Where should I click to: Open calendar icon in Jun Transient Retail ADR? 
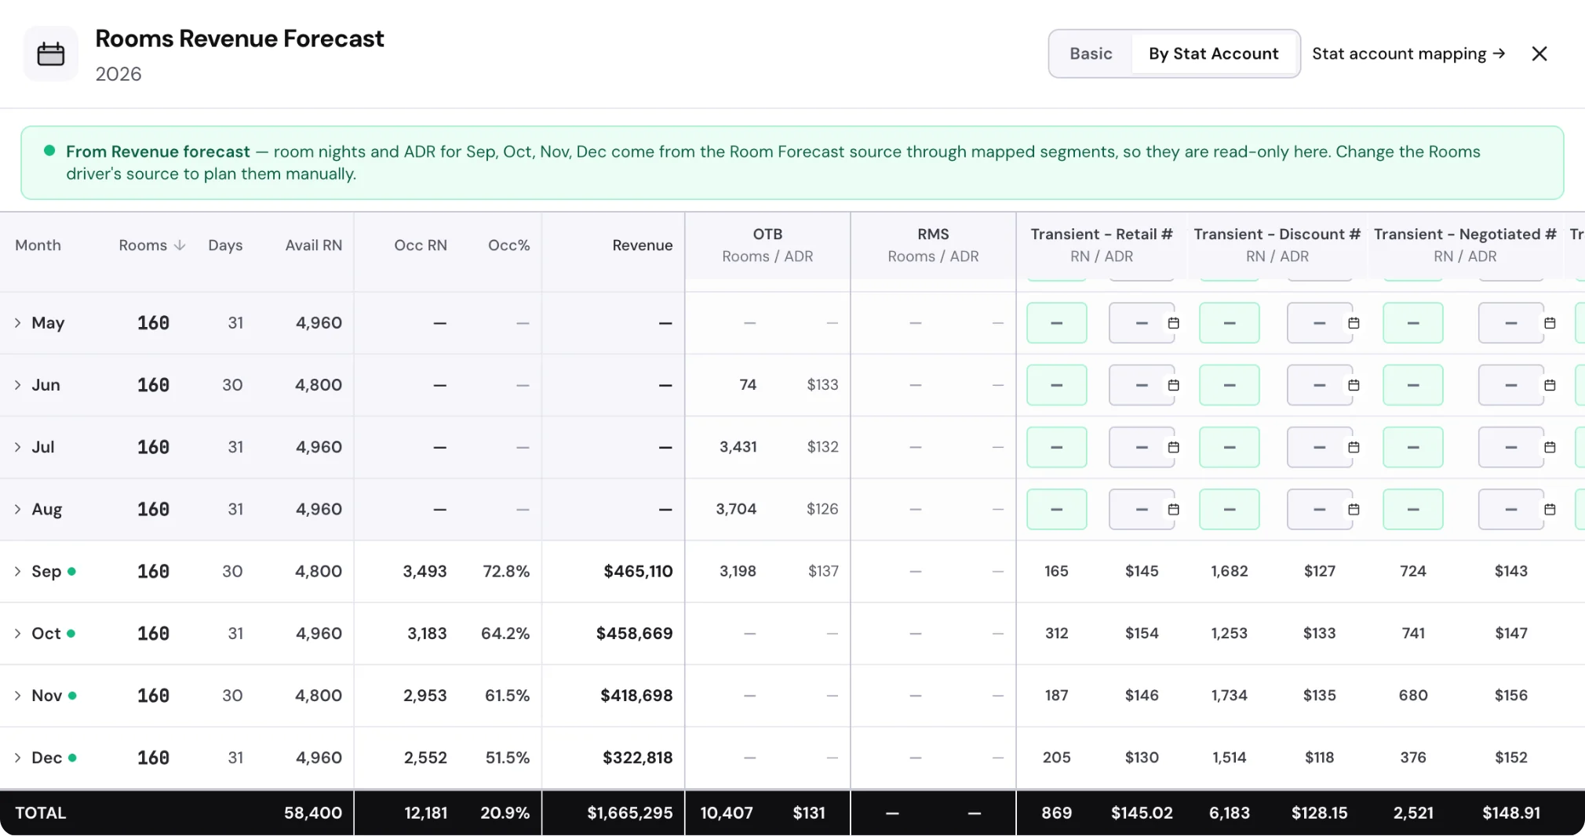pos(1173,385)
